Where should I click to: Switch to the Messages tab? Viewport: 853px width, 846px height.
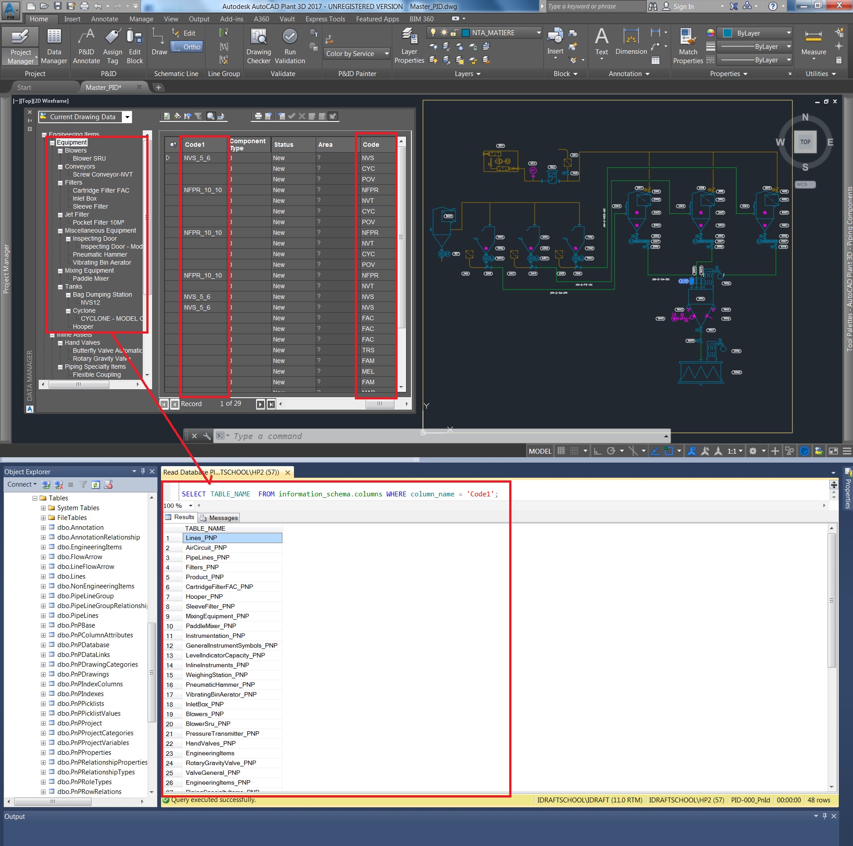(x=219, y=518)
